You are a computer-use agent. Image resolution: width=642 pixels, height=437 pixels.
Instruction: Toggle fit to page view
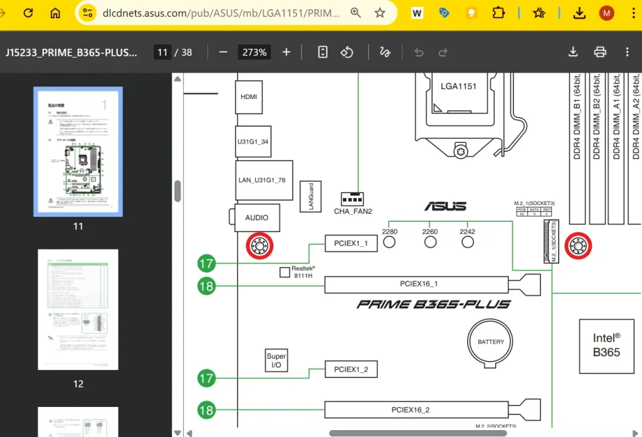(323, 52)
